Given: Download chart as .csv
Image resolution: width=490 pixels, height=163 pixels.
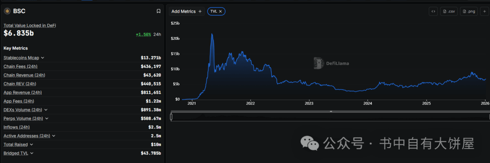Looking at the screenshot, I should 449,11.
